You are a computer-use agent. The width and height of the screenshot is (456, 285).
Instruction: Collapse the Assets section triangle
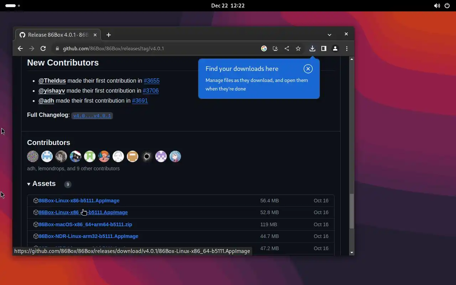(29, 184)
